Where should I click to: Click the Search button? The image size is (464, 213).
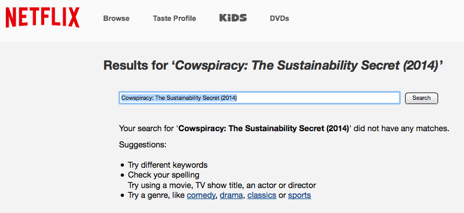pos(422,98)
